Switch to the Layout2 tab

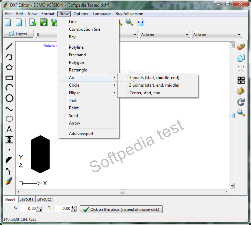pos(44,199)
